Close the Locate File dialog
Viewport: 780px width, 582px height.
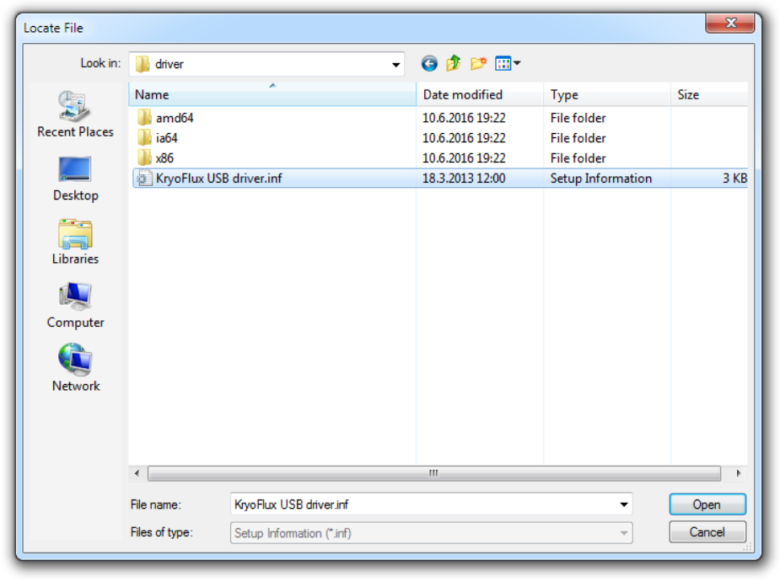[730, 23]
